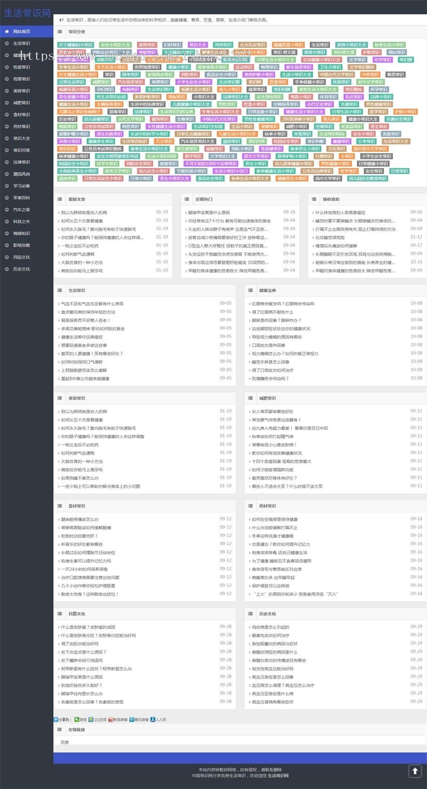Open 网站首页 in the sidebar menu

(22, 31)
